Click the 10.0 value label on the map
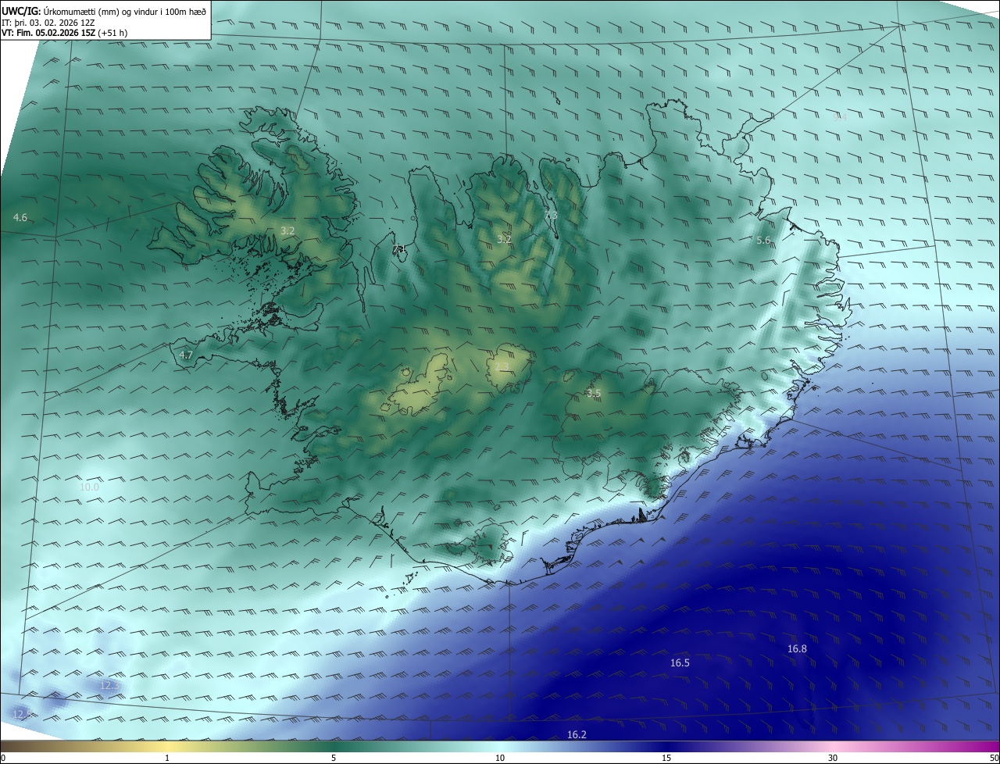The width and height of the screenshot is (1000, 764). tap(90, 487)
